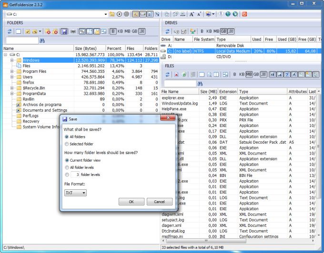
Task: Click the recycle bin icon in FILES toolbar
Action: click(x=184, y=75)
